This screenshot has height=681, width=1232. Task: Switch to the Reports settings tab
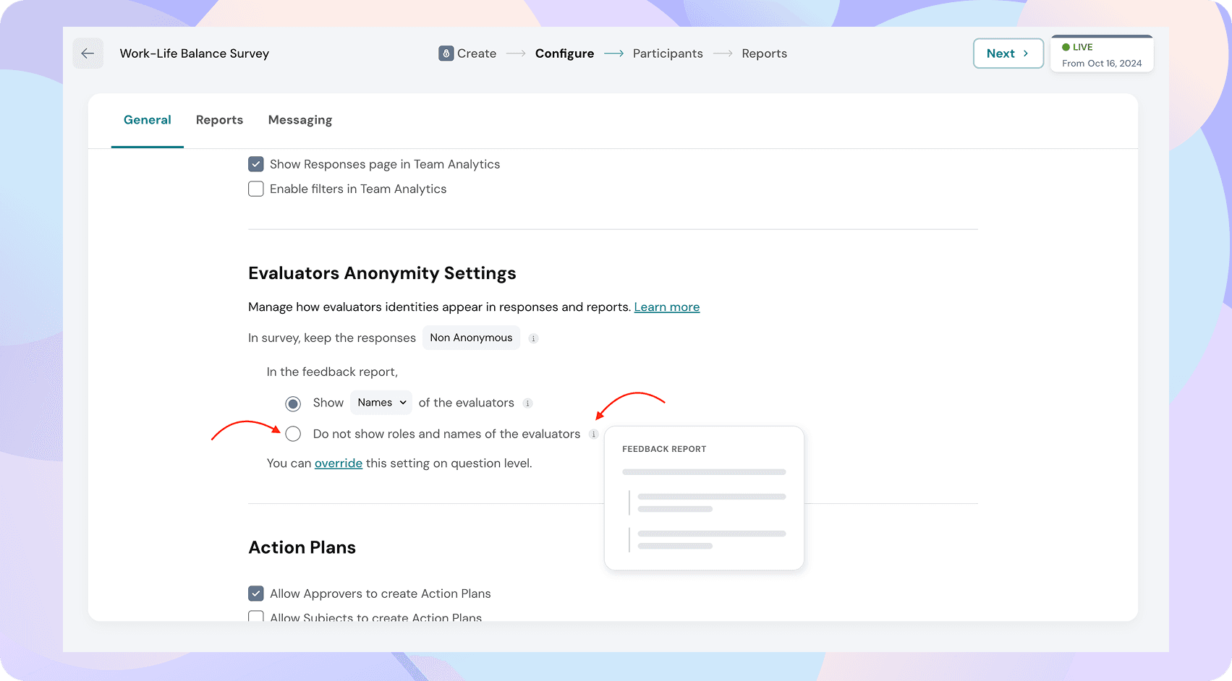219,120
